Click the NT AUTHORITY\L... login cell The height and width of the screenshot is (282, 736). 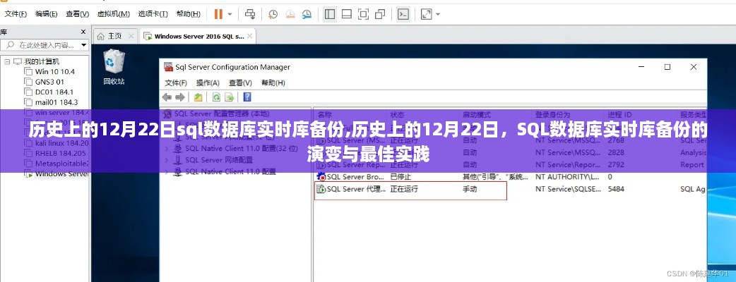[x=568, y=176]
